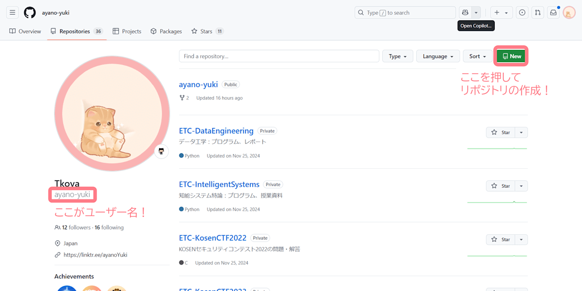Star the ETC-DataEngineering repository

pos(501,132)
